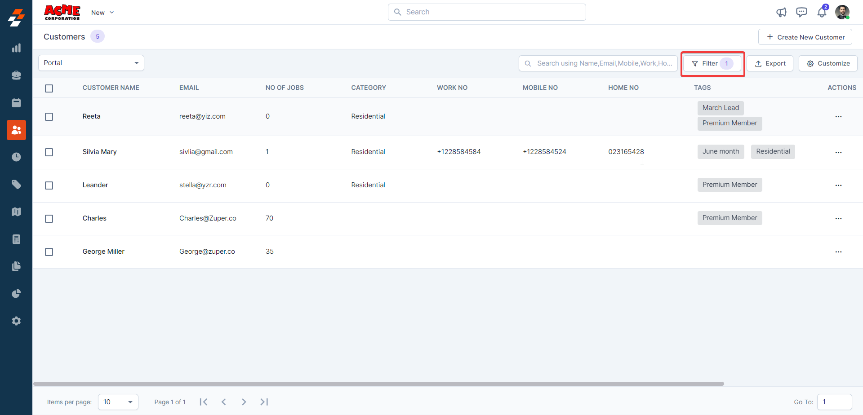
Task: Open the notifications bell
Action: pos(822,13)
